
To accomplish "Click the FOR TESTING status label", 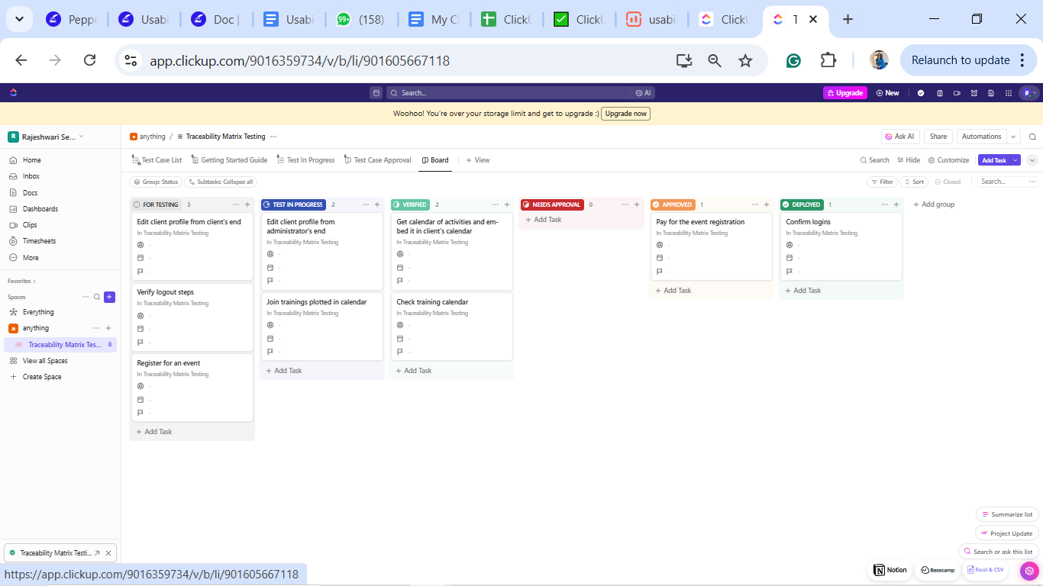I will coord(156,204).
